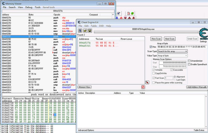Viewport: 208px width, 133px height.
Task: Click the Cheat Engine title bar app icon
Action: click(x=79, y=22)
